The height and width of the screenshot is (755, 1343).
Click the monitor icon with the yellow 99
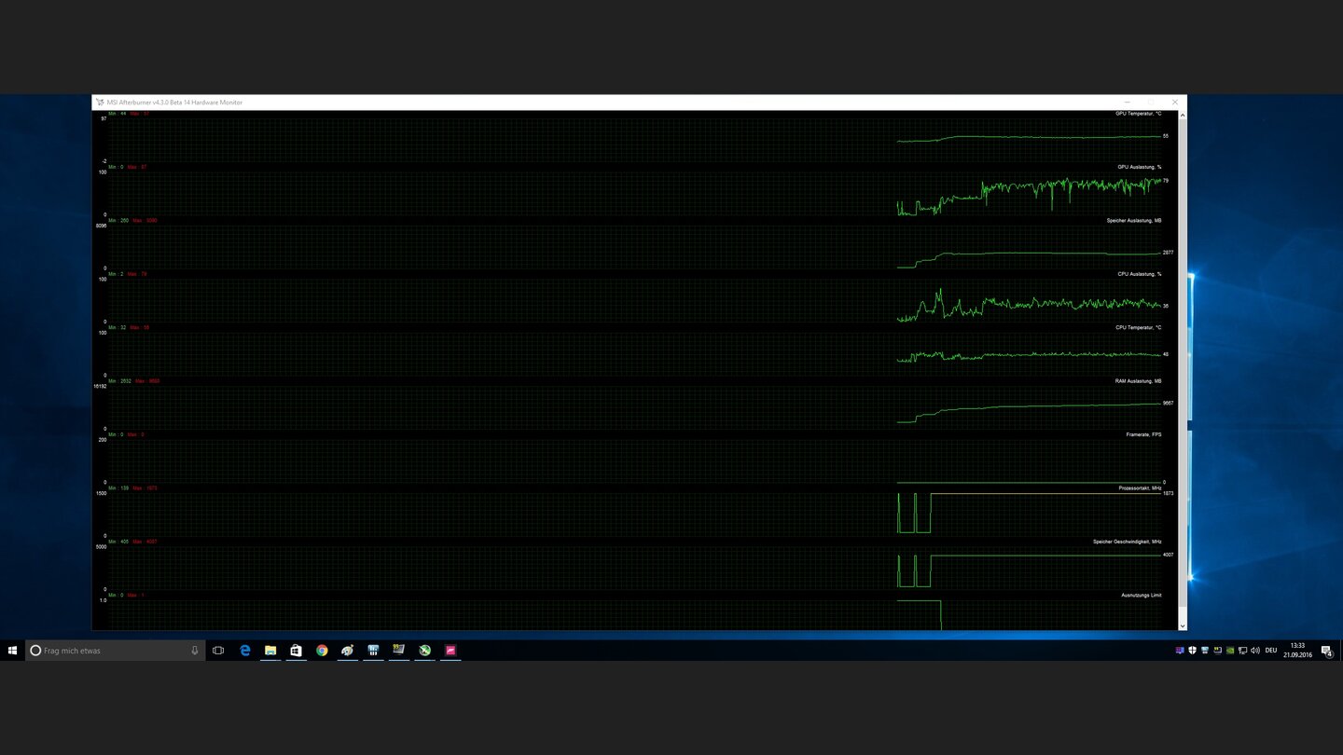pos(398,651)
